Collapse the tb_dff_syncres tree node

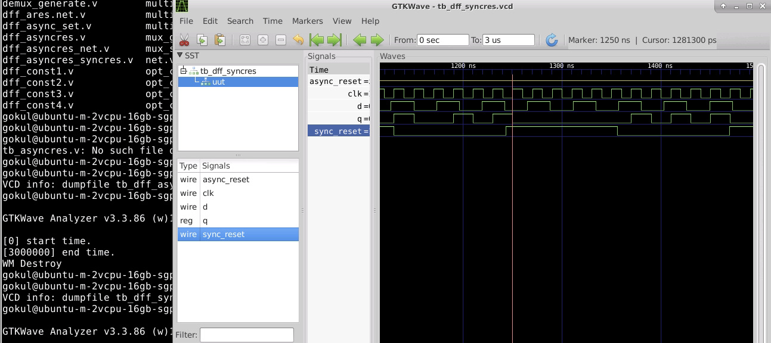(x=182, y=70)
